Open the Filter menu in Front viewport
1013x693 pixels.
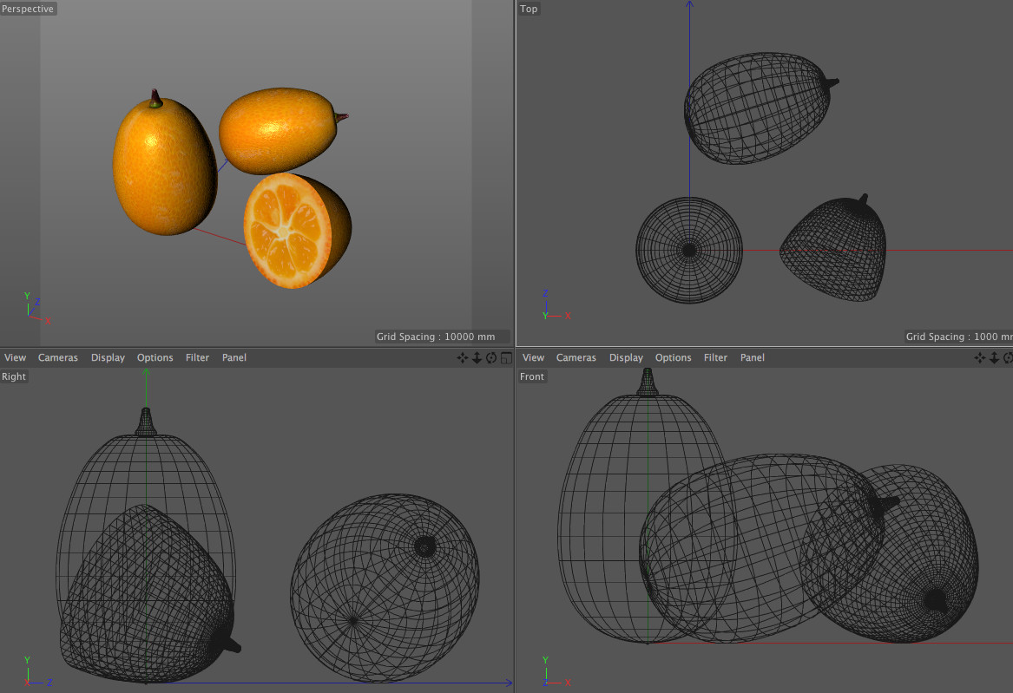715,358
